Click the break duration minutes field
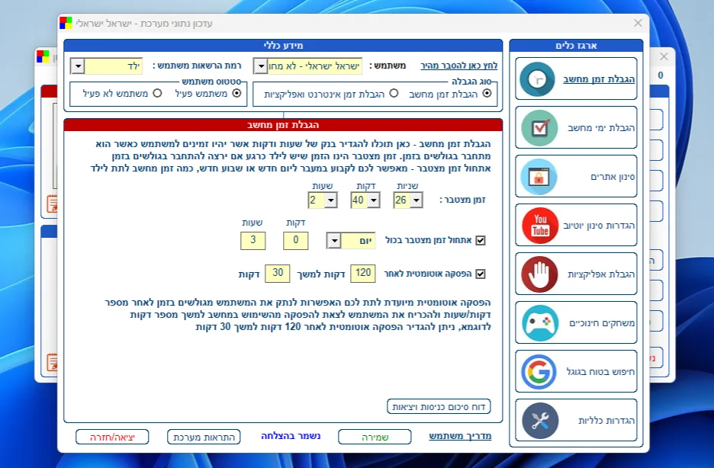 click(x=278, y=274)
